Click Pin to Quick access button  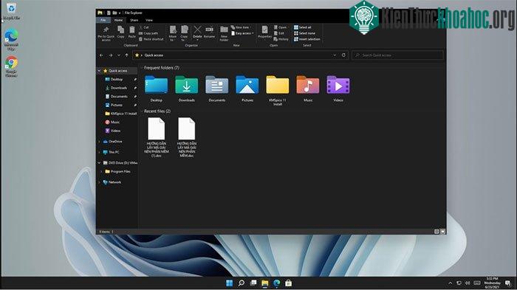[106, 34]
